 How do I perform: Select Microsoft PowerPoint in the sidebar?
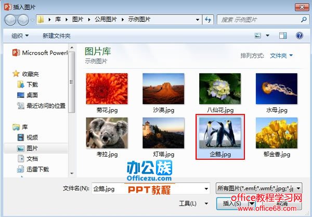pyautogui.click(x=40, y=53)
